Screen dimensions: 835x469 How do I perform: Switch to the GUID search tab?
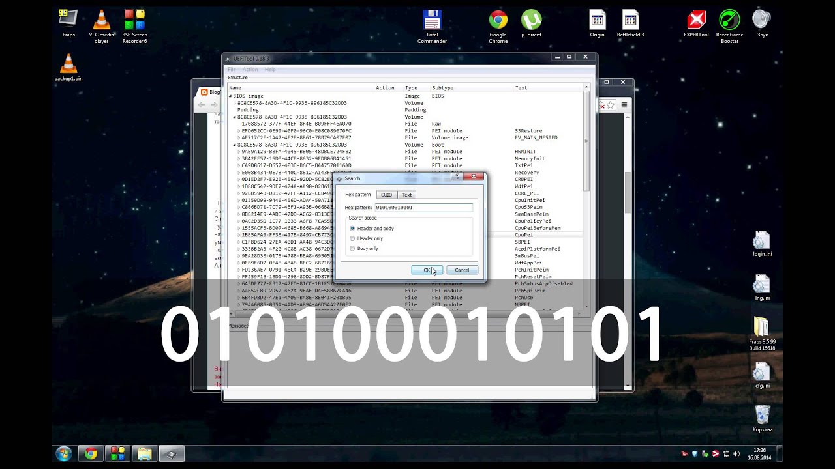pos(386,195)
